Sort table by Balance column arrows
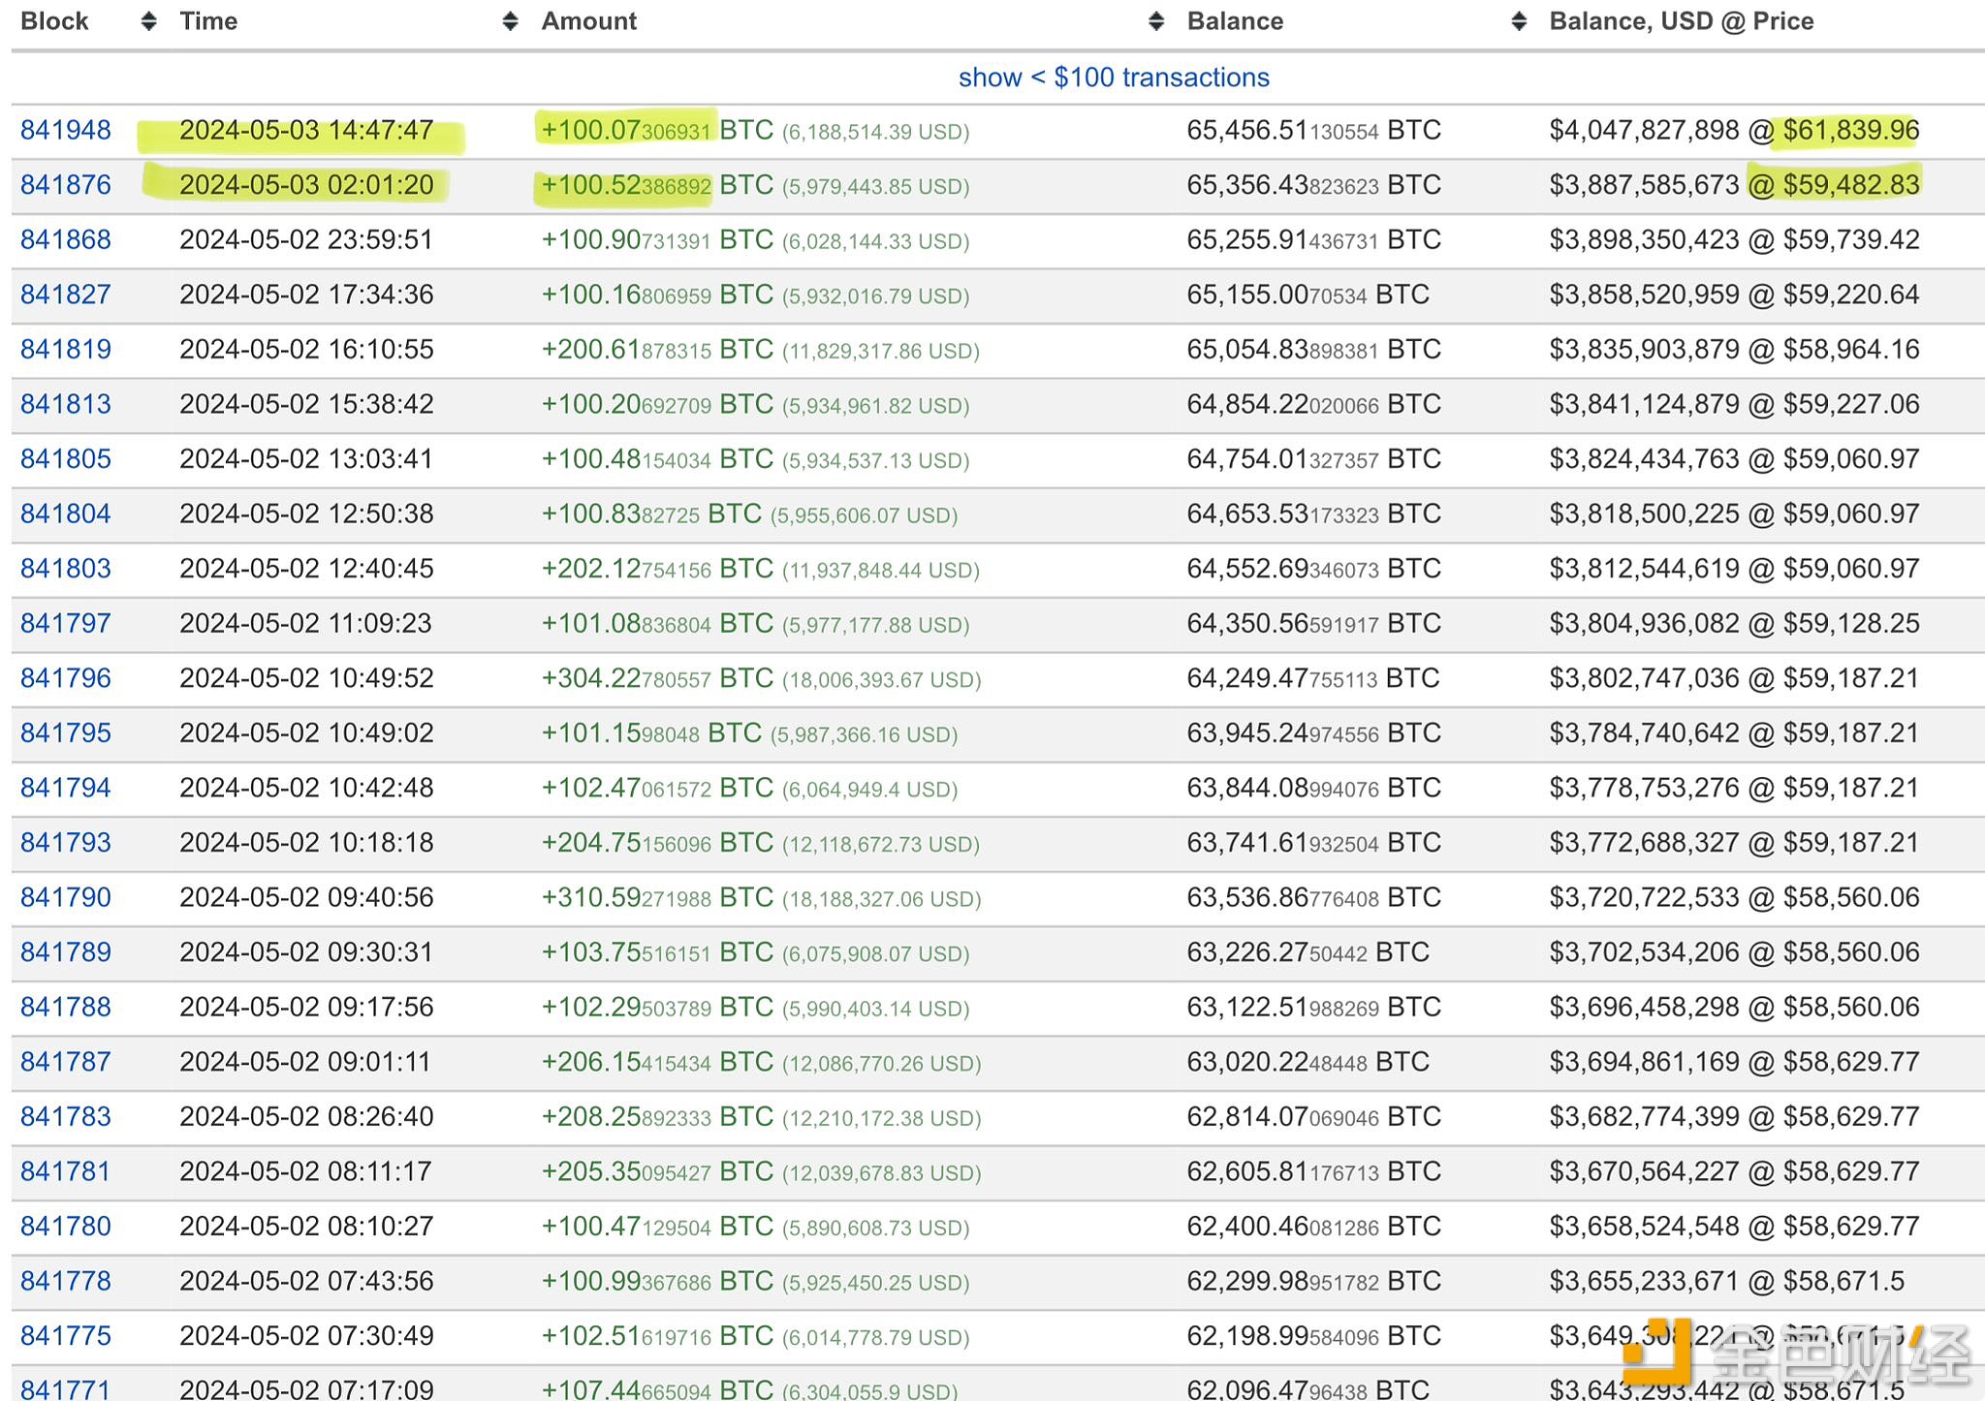The height and width of the screenshot is (1401, 1985). point(1519,21)
